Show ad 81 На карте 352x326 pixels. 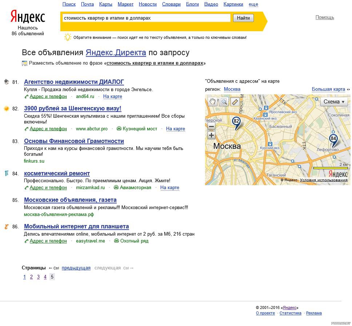(113, 96)
